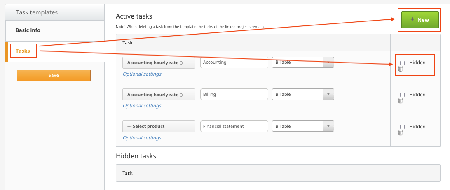Expand Billable dropdown for Billing task
Image resolution: width=450 pixels, height=190 pixels.
click(303, 94)
